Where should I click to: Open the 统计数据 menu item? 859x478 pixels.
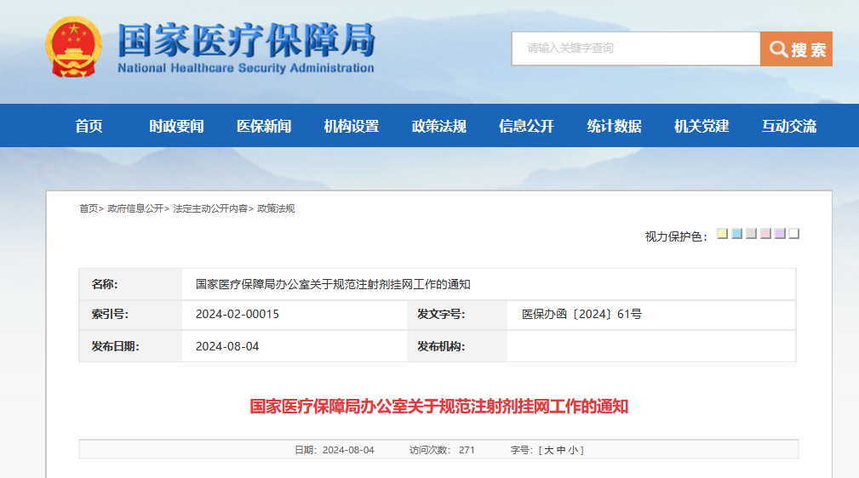click(x=614, y=126)
